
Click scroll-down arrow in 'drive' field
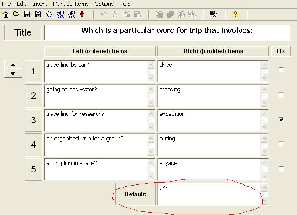click(x=264, y=78)
